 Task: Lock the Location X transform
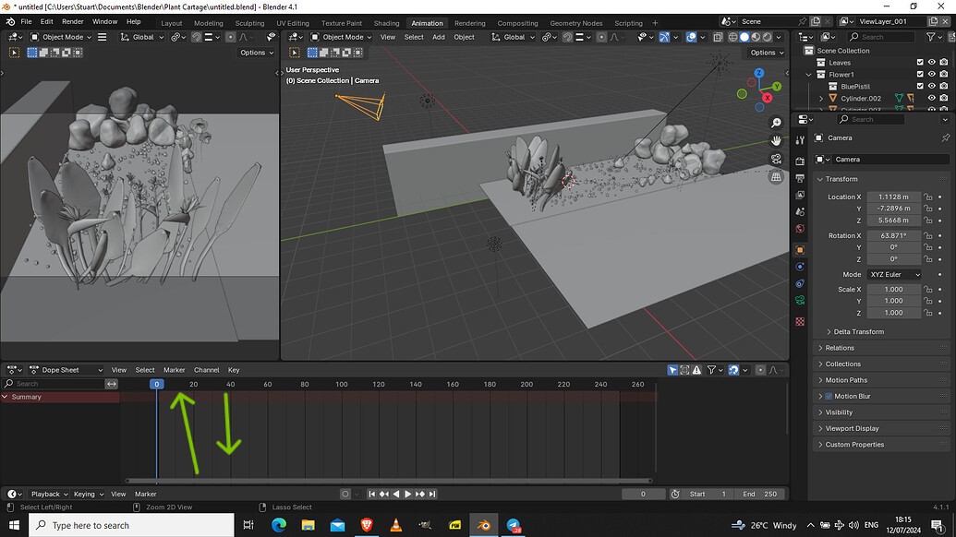click(x=928, y=197)
